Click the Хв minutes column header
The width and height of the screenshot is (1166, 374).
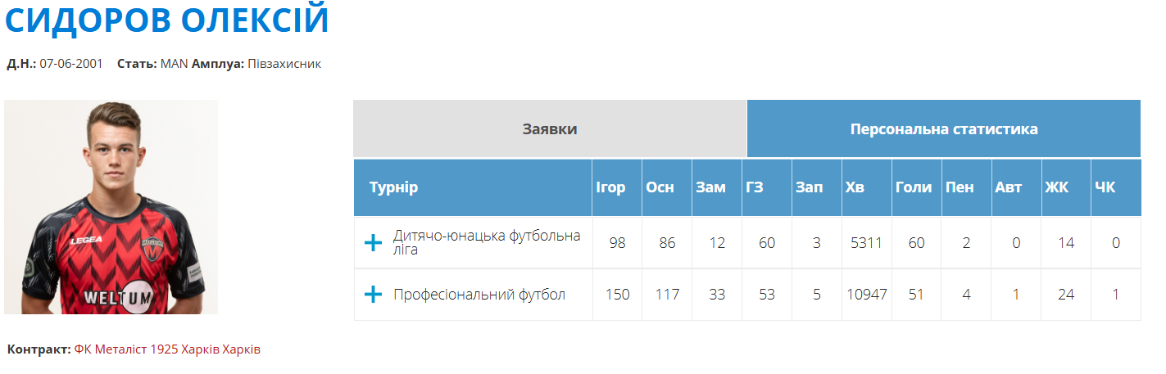point(855,187)
